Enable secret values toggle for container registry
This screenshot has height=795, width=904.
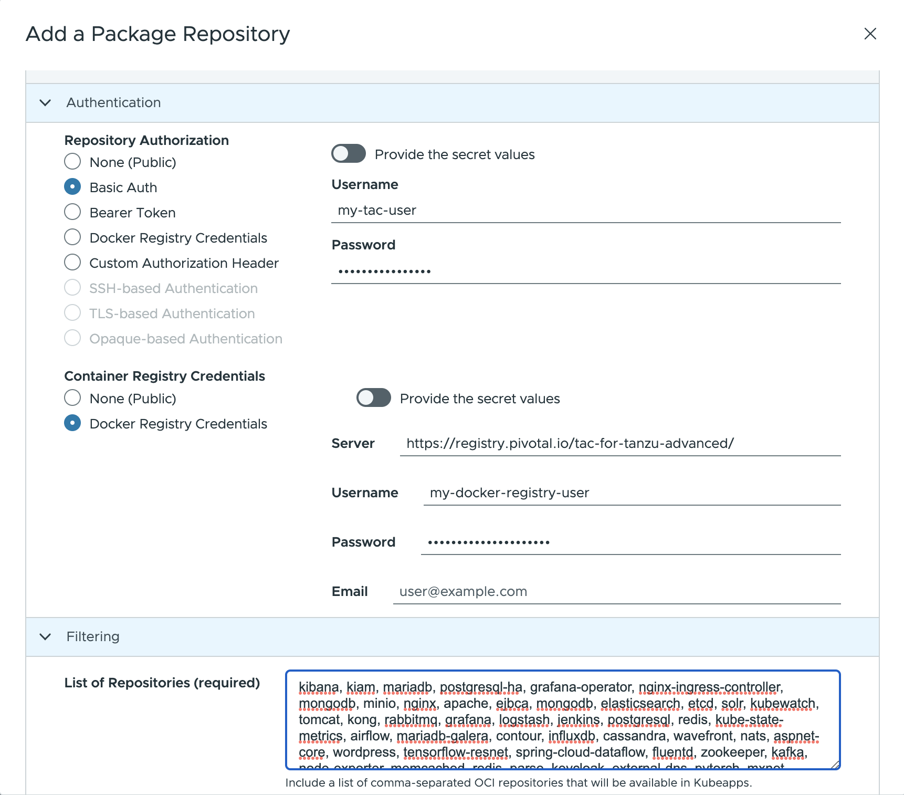point(373,398)
